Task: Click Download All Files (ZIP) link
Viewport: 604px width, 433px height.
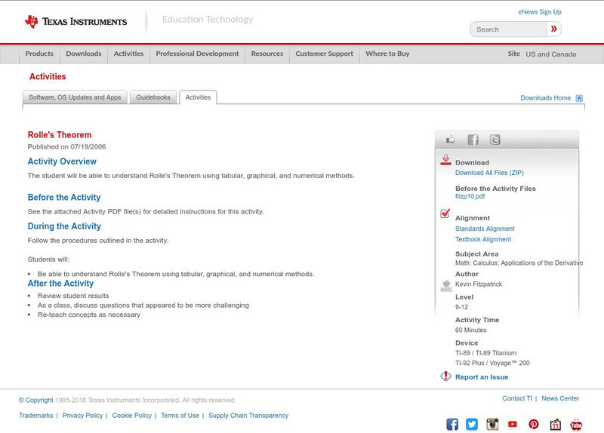Action: pos(489,173)
